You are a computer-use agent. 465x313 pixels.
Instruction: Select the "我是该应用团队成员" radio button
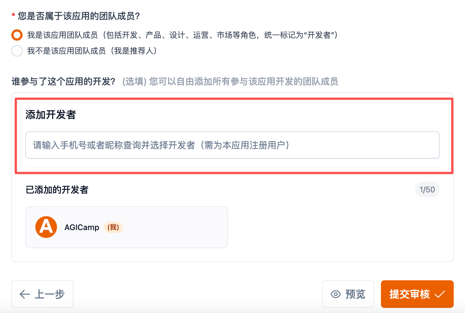(17, 35)
